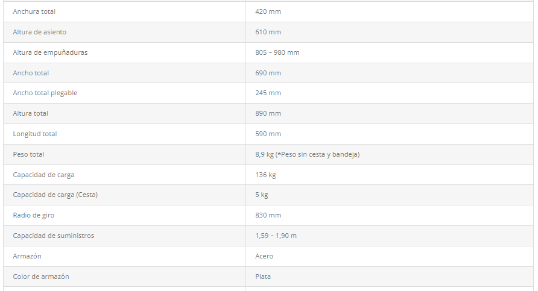Click the "Capacidad de carga (Cesta)" label
The width and height of the screenshot is (538, 291).
(x=55, y=195)
